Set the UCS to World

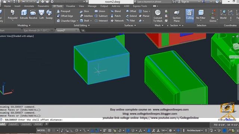click(223, 15)
